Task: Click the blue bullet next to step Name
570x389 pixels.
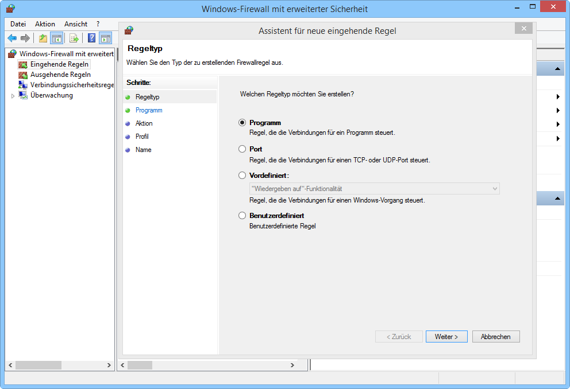Action: pos(128,150)
